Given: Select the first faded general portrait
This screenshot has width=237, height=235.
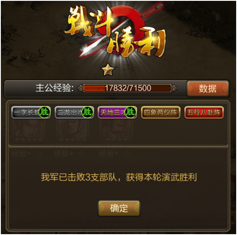Looking at the screenshot, I should [29, 131].
